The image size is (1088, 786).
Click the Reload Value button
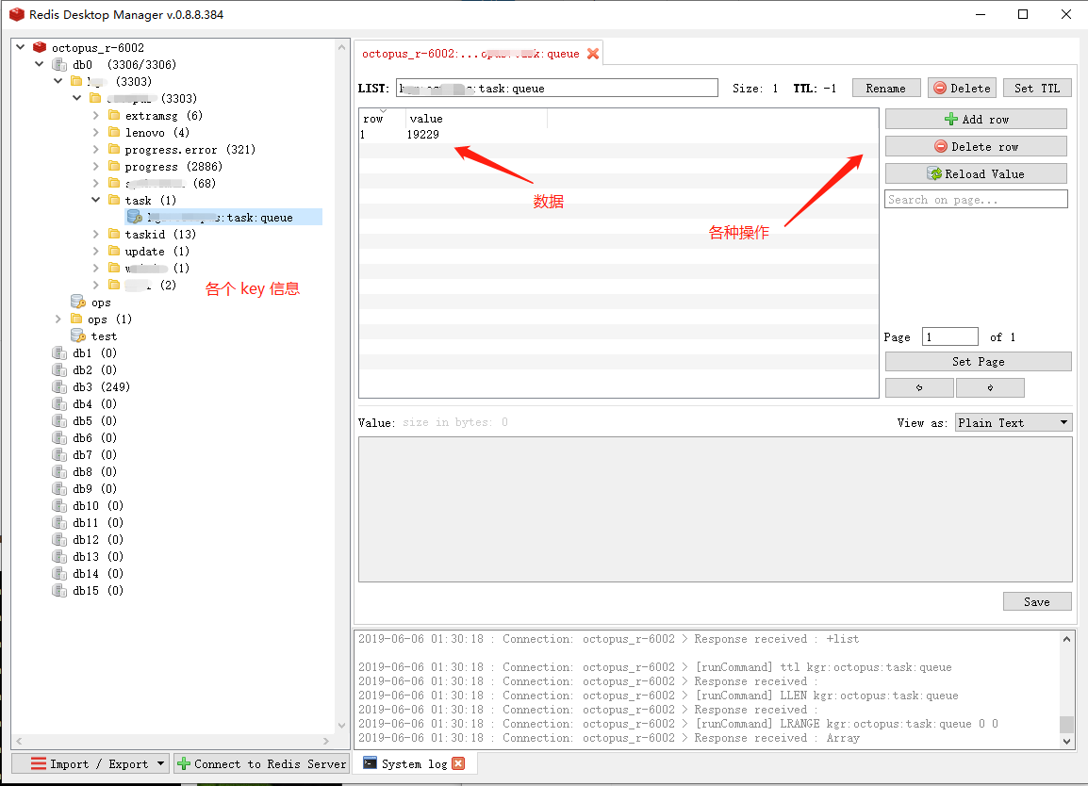click(977, 173)
